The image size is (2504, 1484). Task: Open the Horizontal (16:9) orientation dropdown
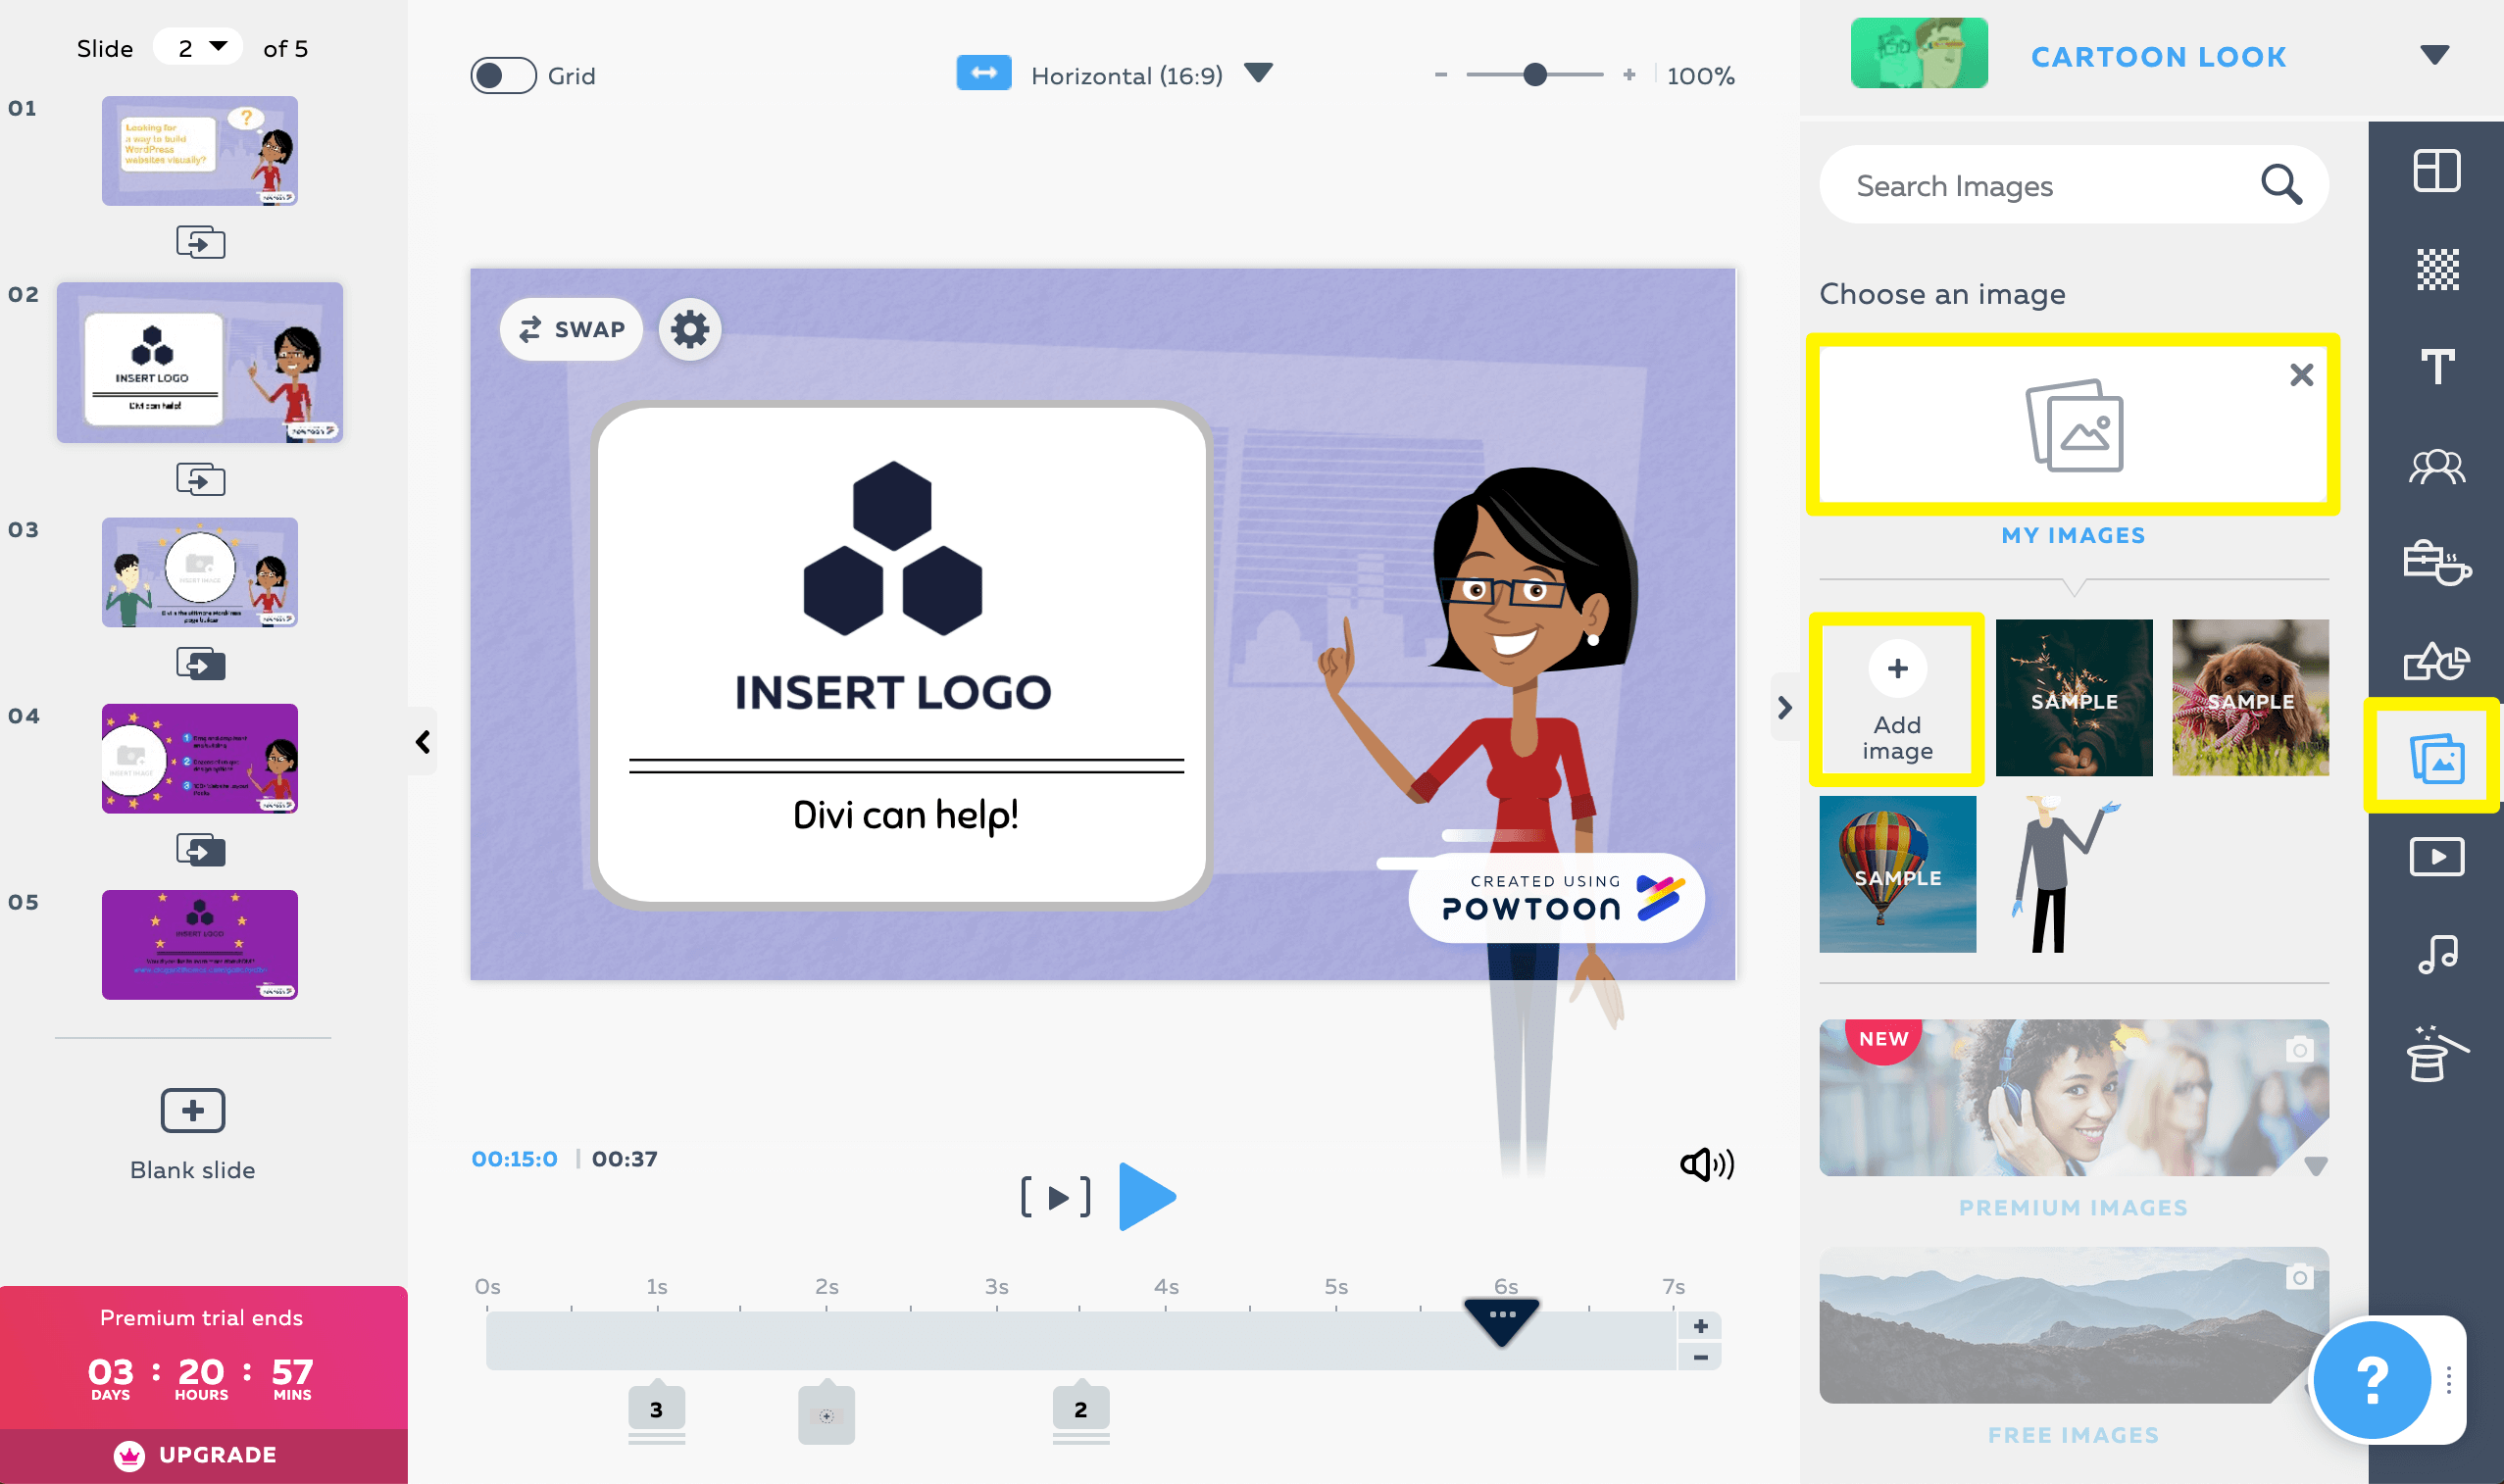1259,72
